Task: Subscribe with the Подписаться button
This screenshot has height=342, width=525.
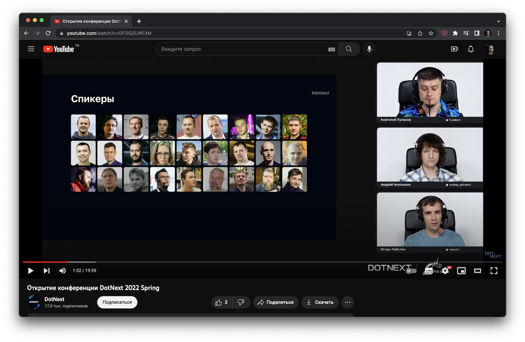Action: [117, 302]
